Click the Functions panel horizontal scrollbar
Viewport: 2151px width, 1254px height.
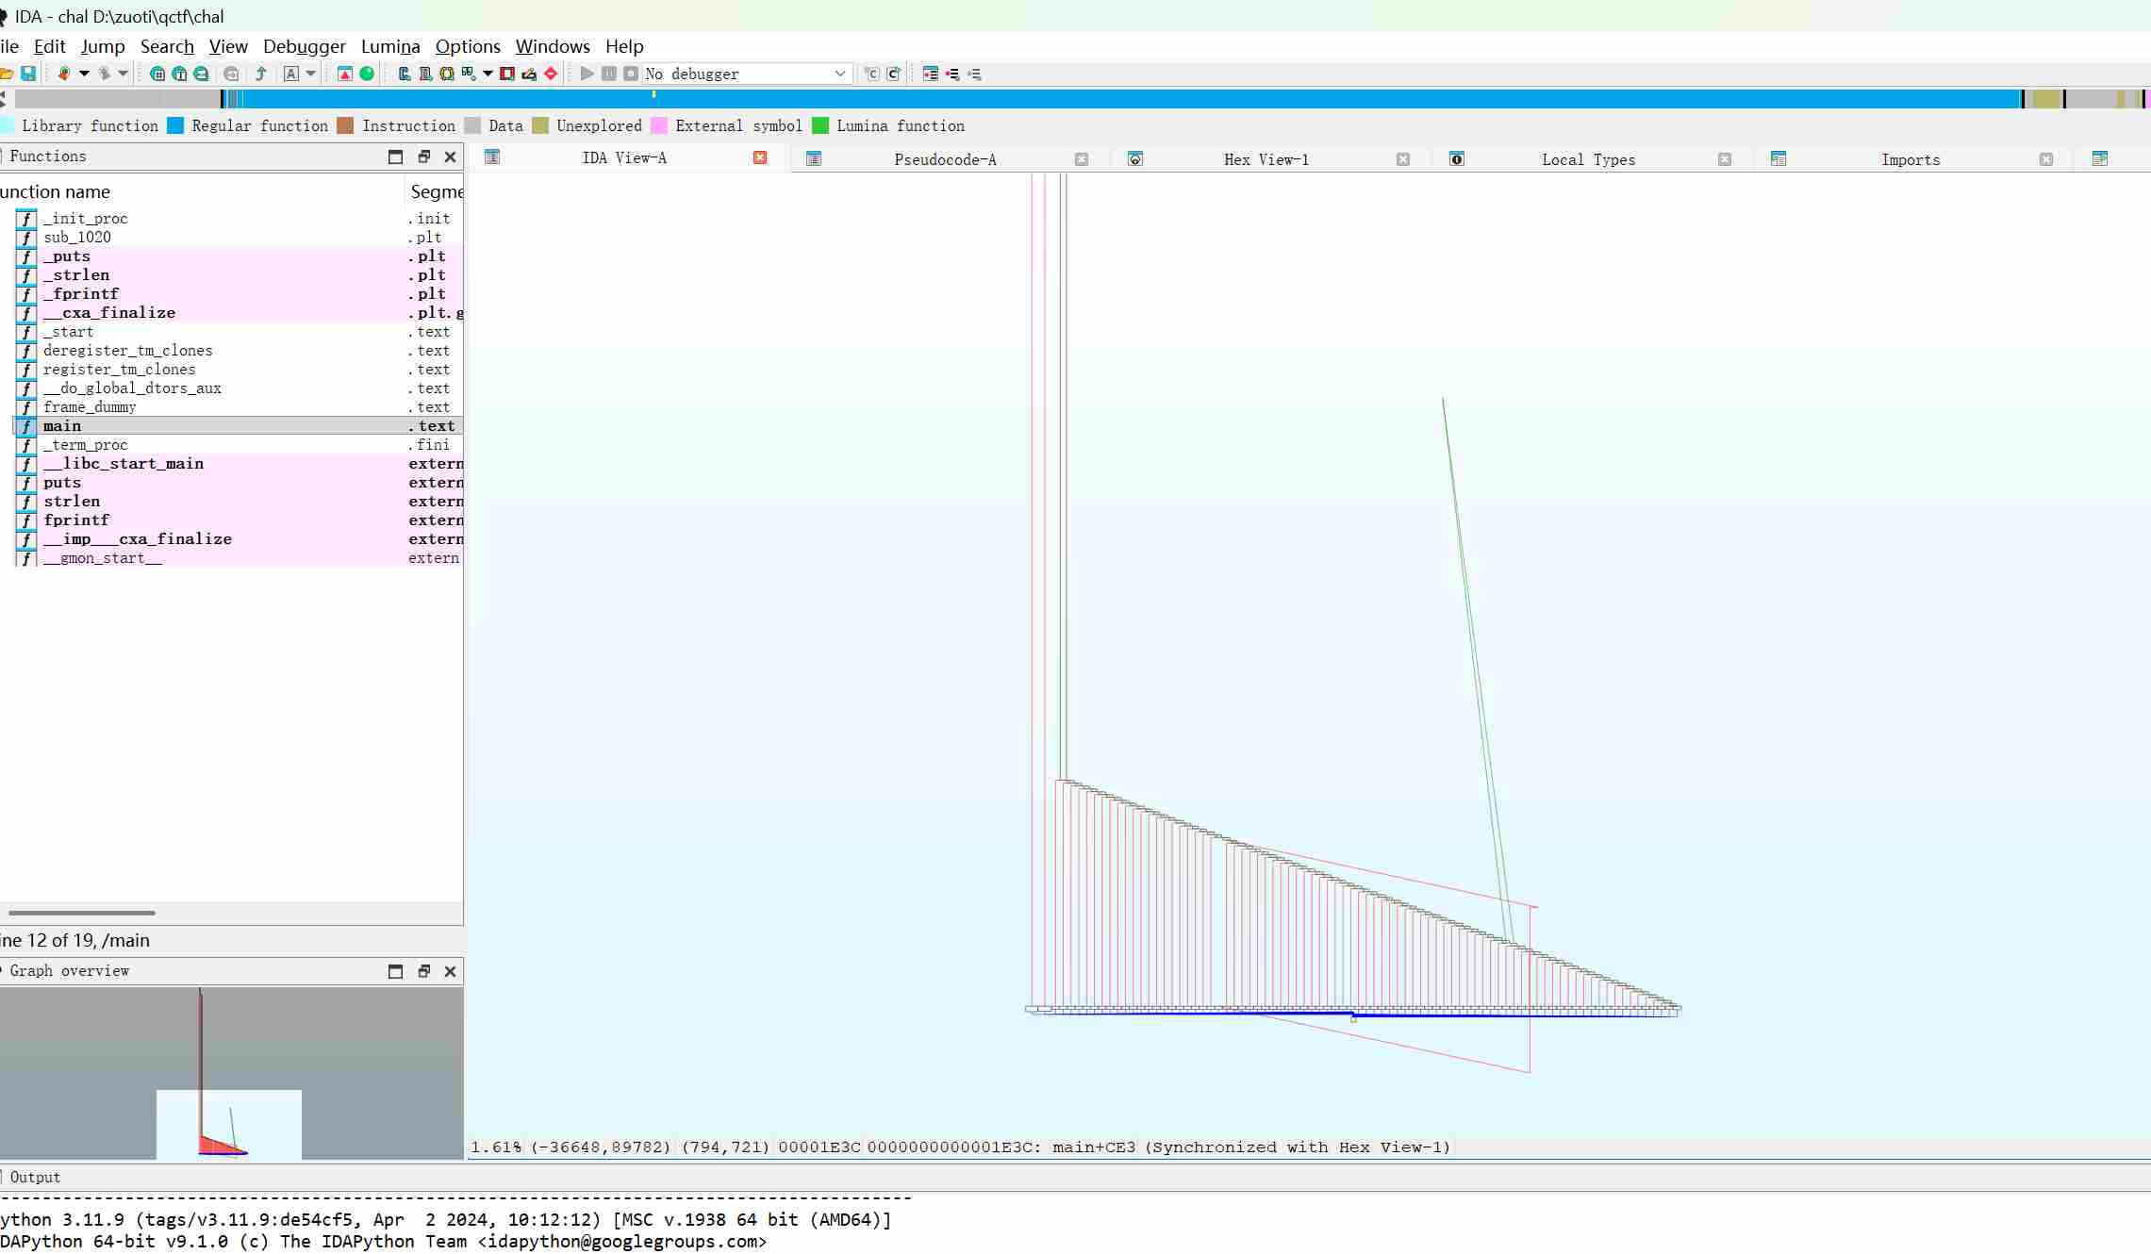[82, 913]
